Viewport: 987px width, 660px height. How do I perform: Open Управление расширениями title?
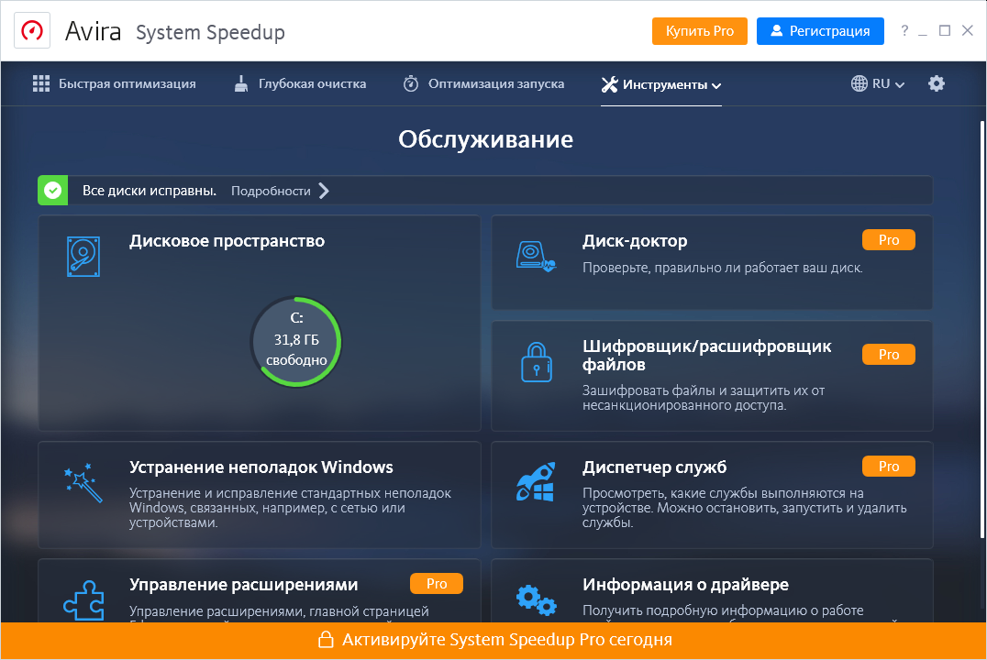tap(244, 585)
